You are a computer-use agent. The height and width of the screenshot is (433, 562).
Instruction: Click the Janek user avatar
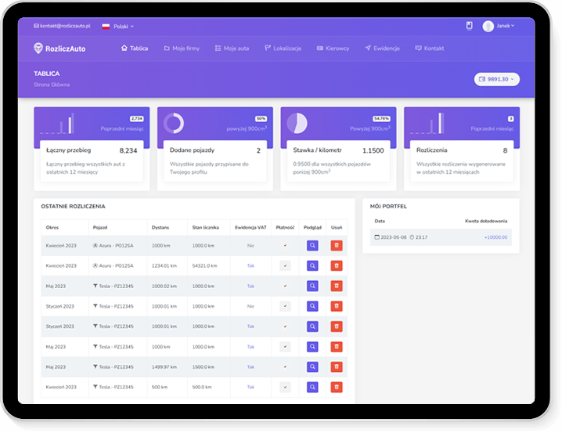pyautogui.click(x=488, y=26)
